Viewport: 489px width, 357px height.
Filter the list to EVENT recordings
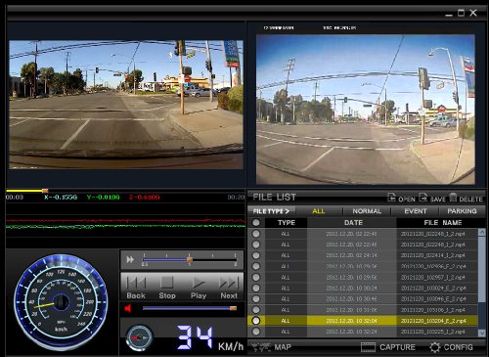[x=416, y=211]
